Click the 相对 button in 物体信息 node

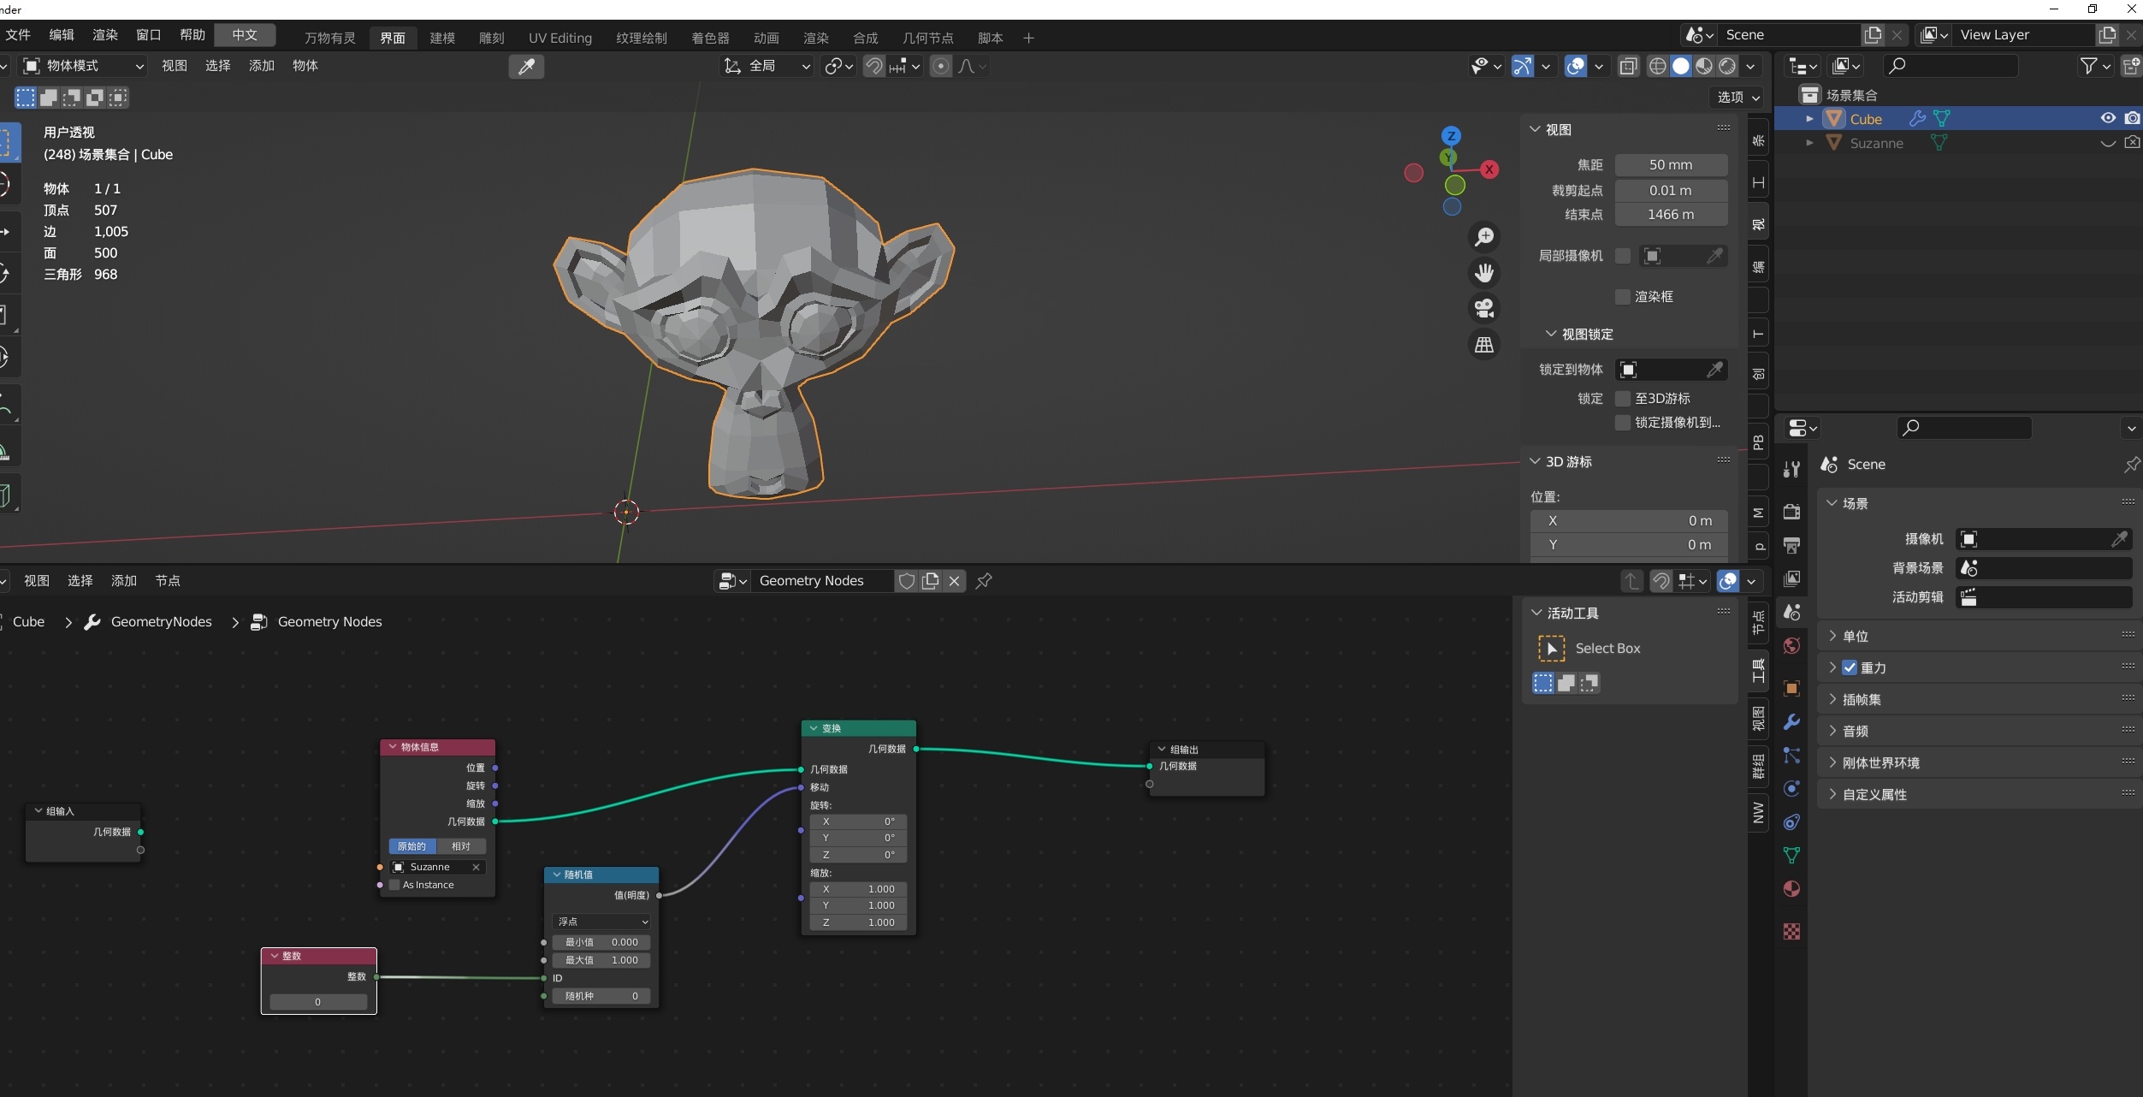(x=461, y=846)
